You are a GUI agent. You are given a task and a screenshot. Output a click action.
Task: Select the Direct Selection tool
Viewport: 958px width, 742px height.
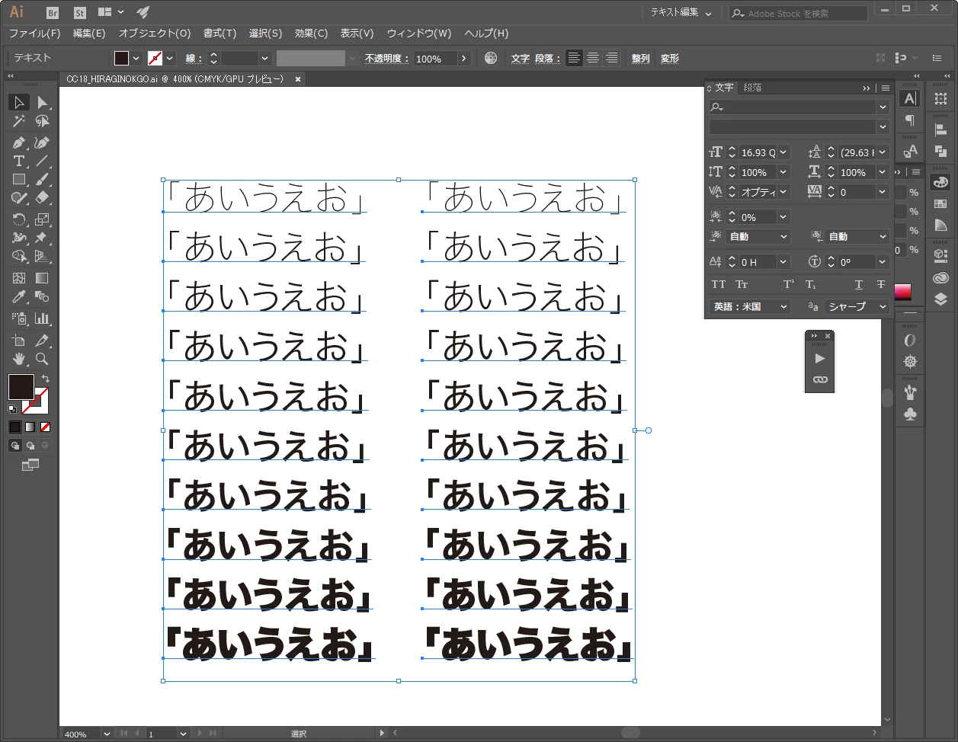[x=42, y=102]
